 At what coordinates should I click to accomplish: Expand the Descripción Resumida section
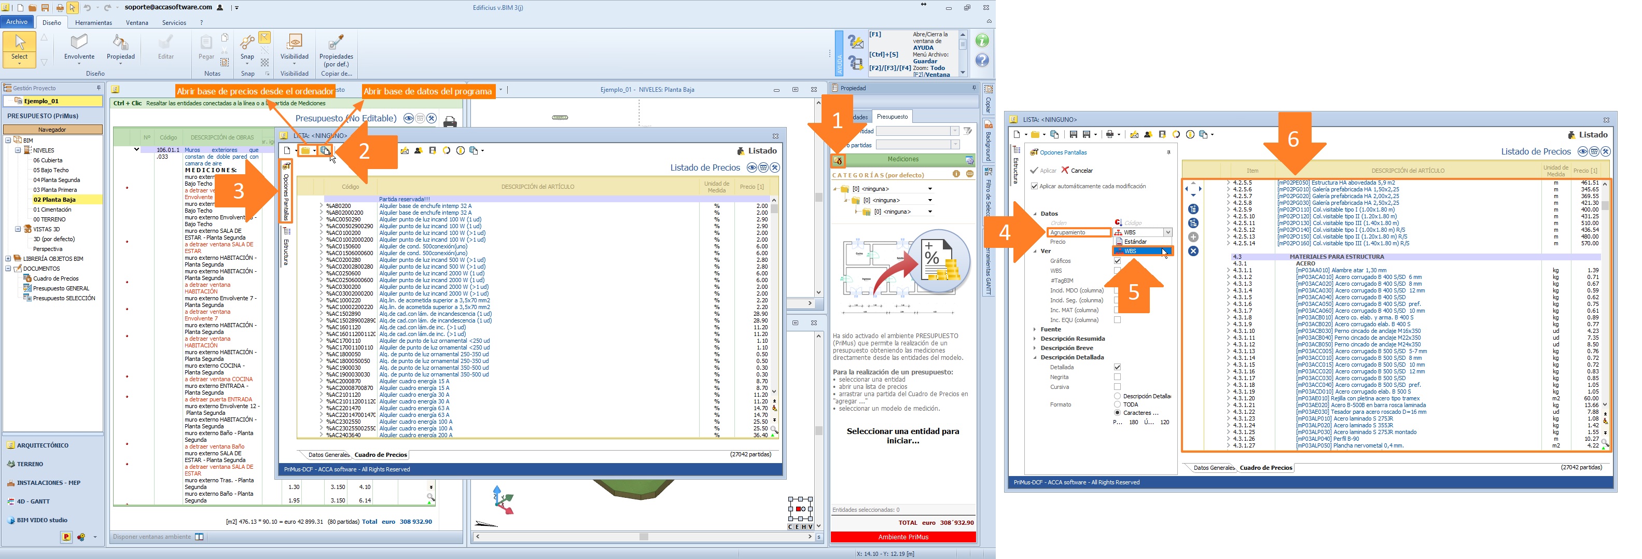pyautogui.click(x=1034, y=339)
